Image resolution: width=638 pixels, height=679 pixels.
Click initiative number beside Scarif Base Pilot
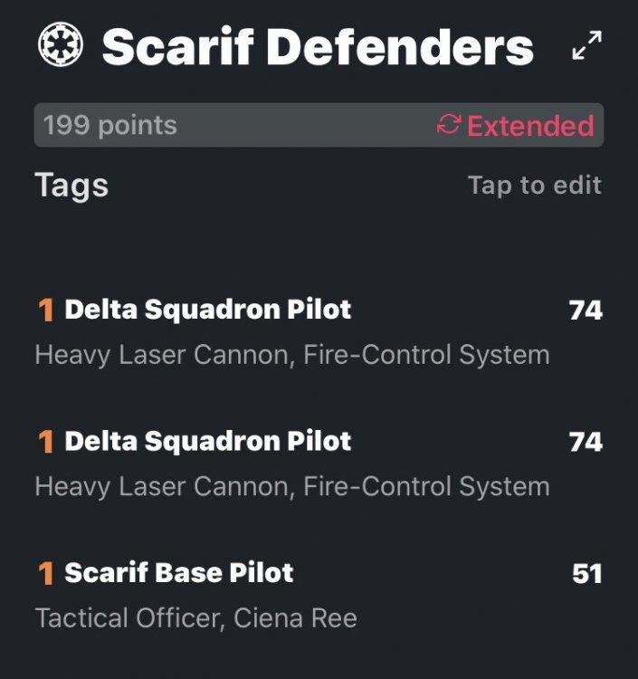pyautogui.click(x=45, y=573)
